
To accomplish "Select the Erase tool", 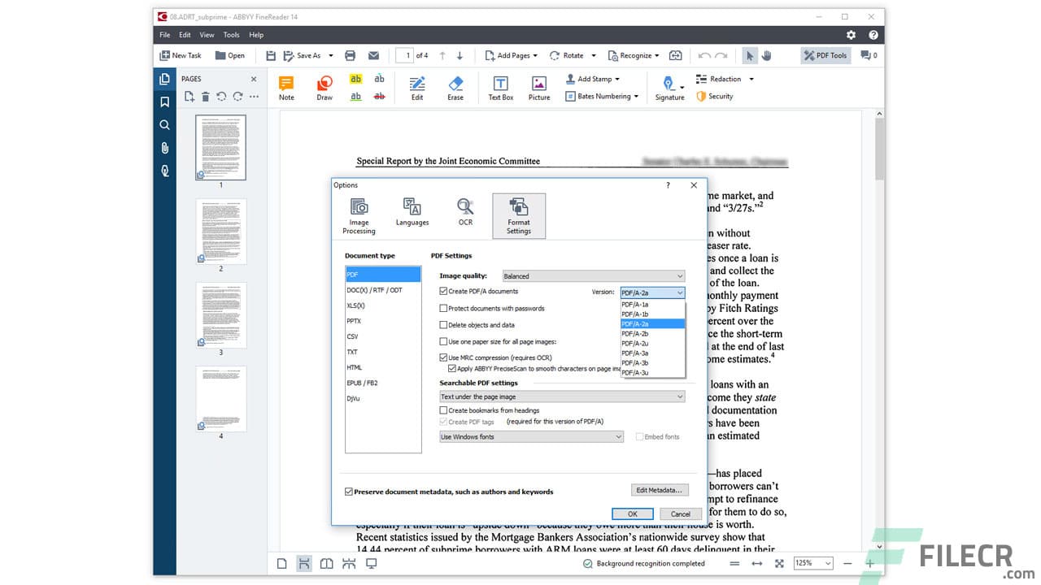I will tap(455, 86).
